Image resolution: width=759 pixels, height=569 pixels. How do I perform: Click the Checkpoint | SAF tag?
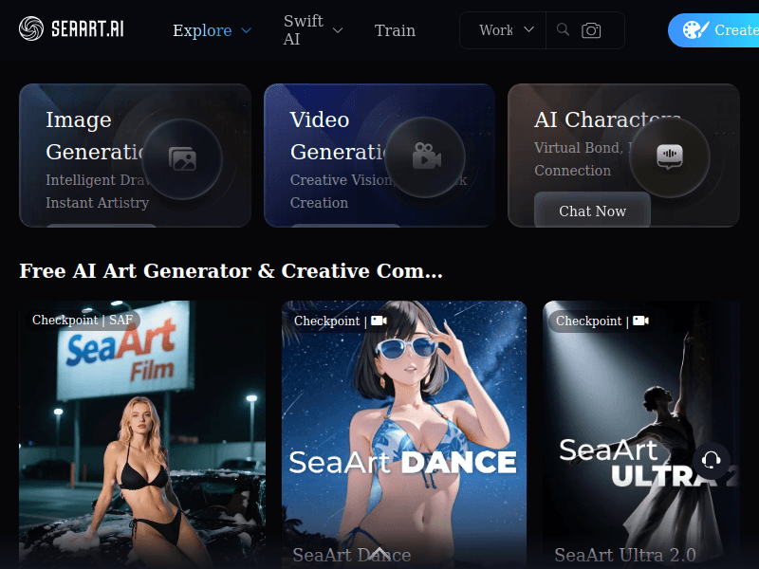pyautogui.click(x=83, y=320)
